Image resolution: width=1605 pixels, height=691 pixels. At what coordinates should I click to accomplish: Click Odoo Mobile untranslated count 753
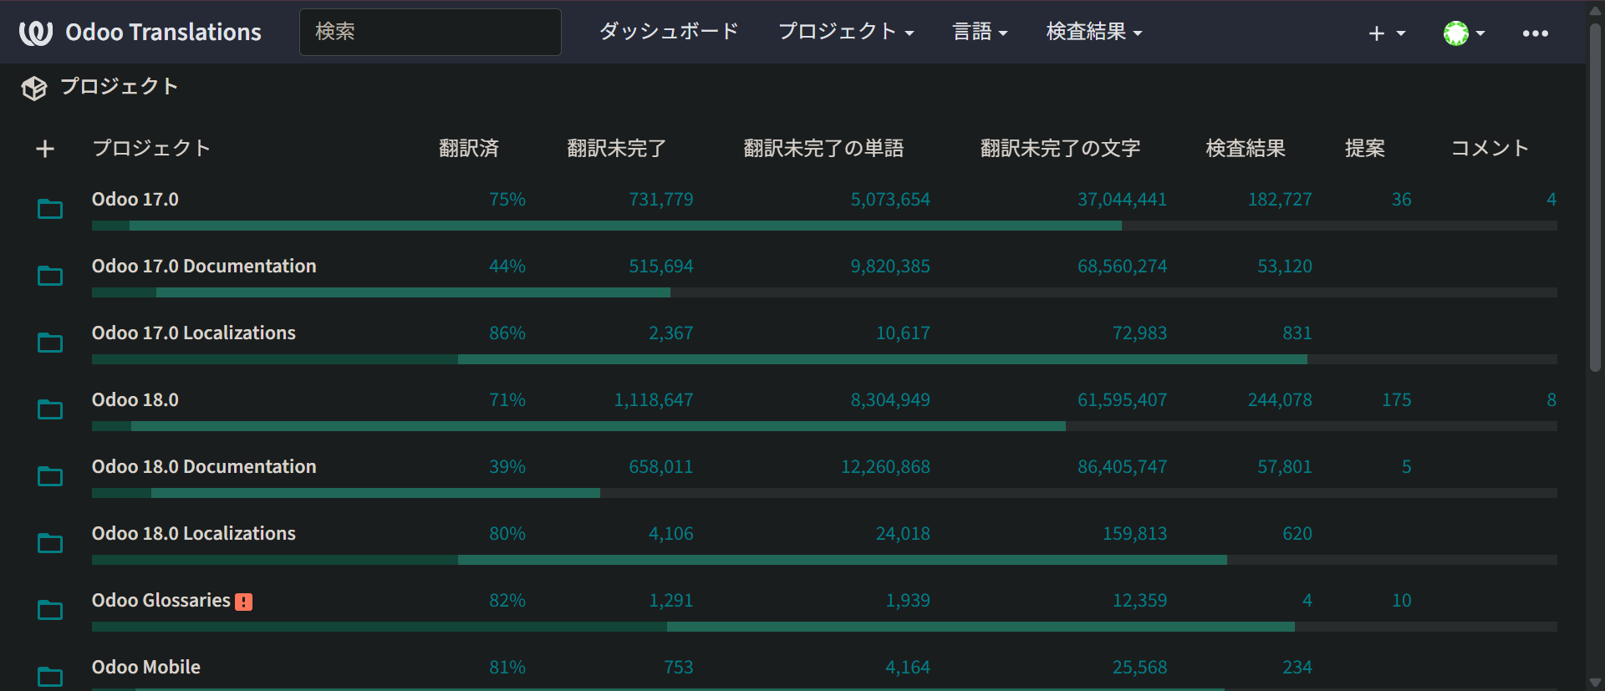[x=679, y=668]
